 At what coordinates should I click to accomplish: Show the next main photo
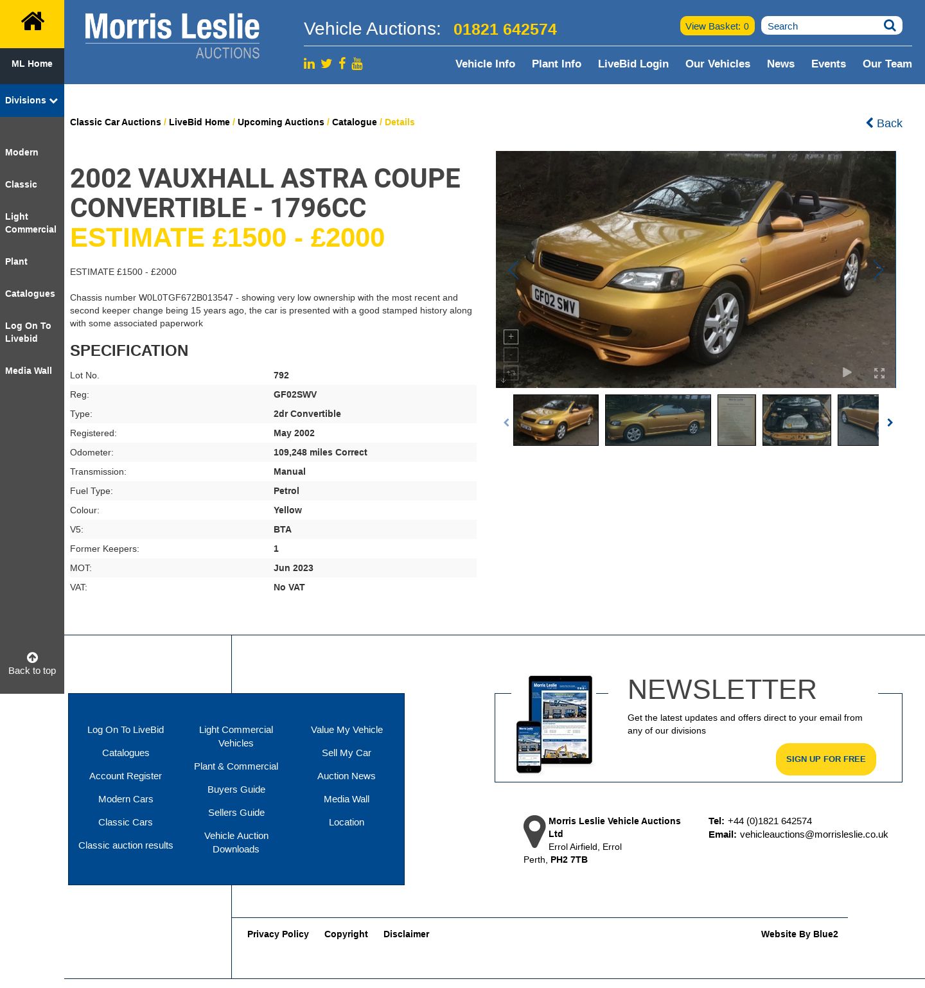[x=878, y=270]
